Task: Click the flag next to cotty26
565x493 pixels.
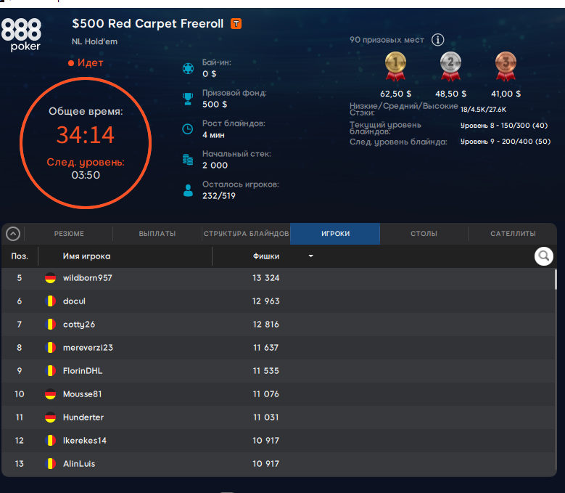Action: click(x=51, y=325)
